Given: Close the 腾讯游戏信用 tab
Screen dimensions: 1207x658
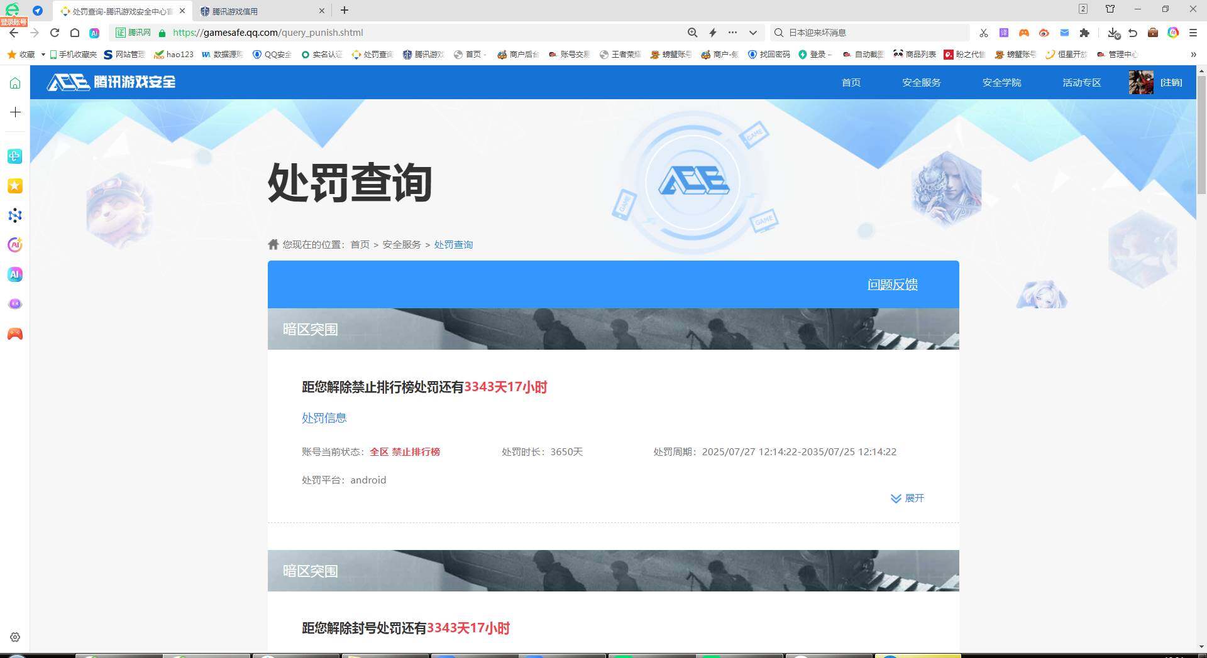Looking at the screenshot, I should click(322, 11).
